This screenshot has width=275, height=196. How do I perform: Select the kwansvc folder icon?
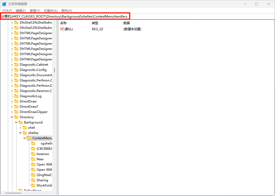coord(33,154)
